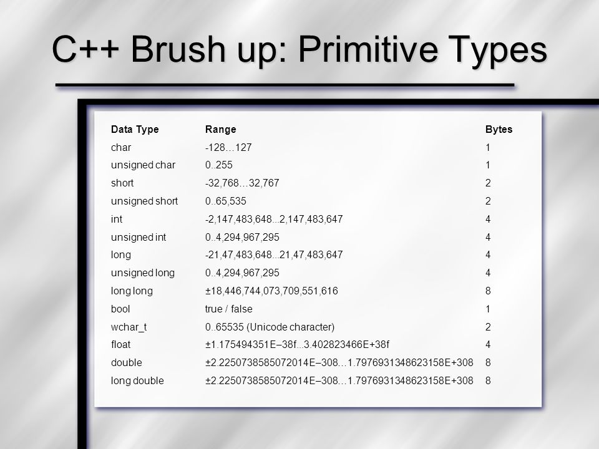
Task: Click the "unsigned int" cell
Action: click(139, 238)
